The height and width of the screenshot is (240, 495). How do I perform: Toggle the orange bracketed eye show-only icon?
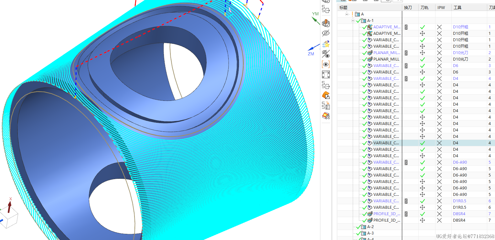(326, 64)
